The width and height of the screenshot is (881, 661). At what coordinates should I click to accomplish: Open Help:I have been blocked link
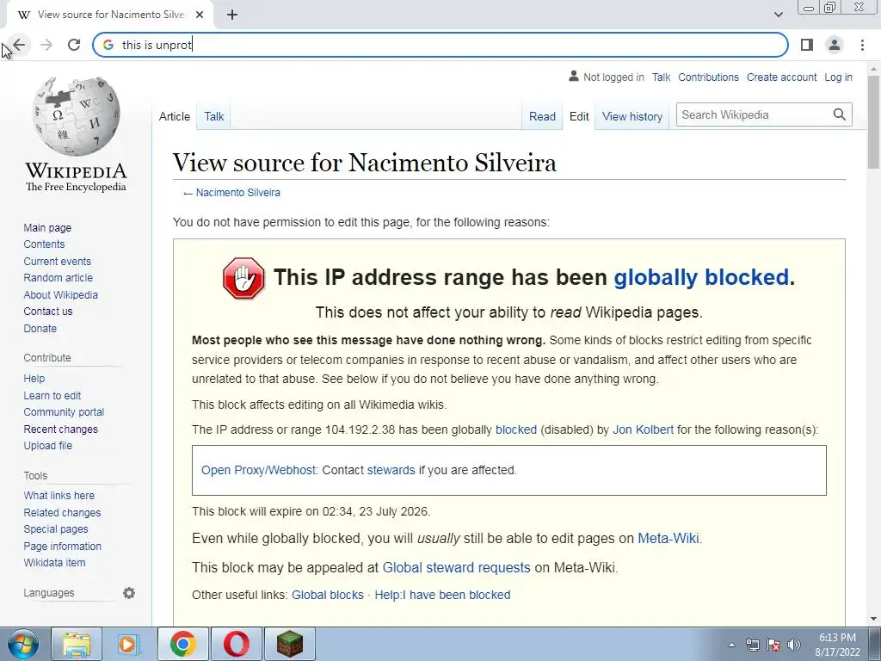click(x=442, y=595)
